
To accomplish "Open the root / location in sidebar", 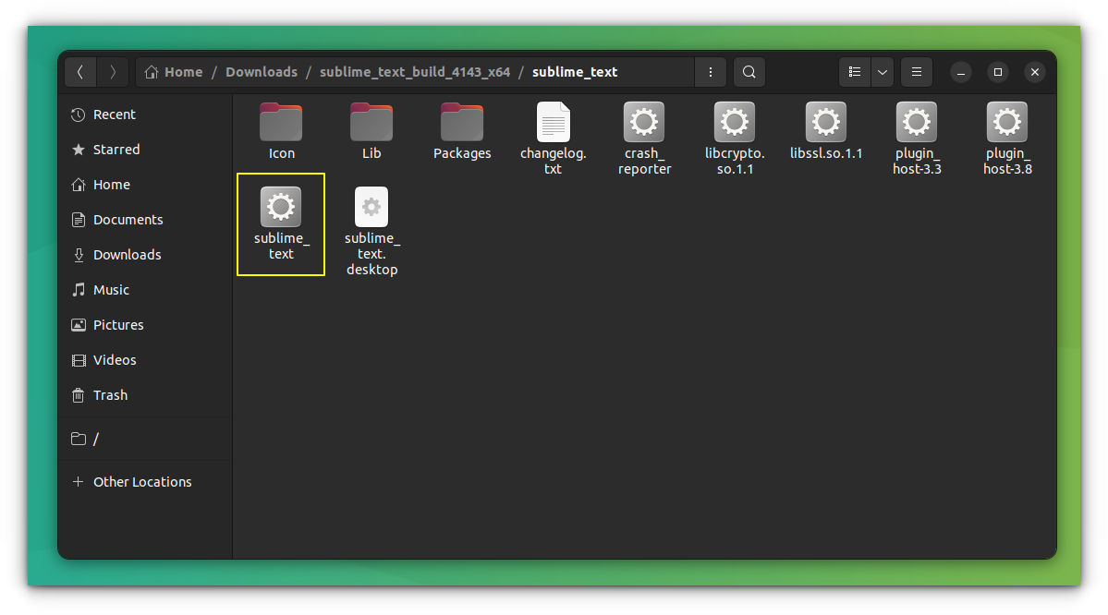I will click(146, 440).
